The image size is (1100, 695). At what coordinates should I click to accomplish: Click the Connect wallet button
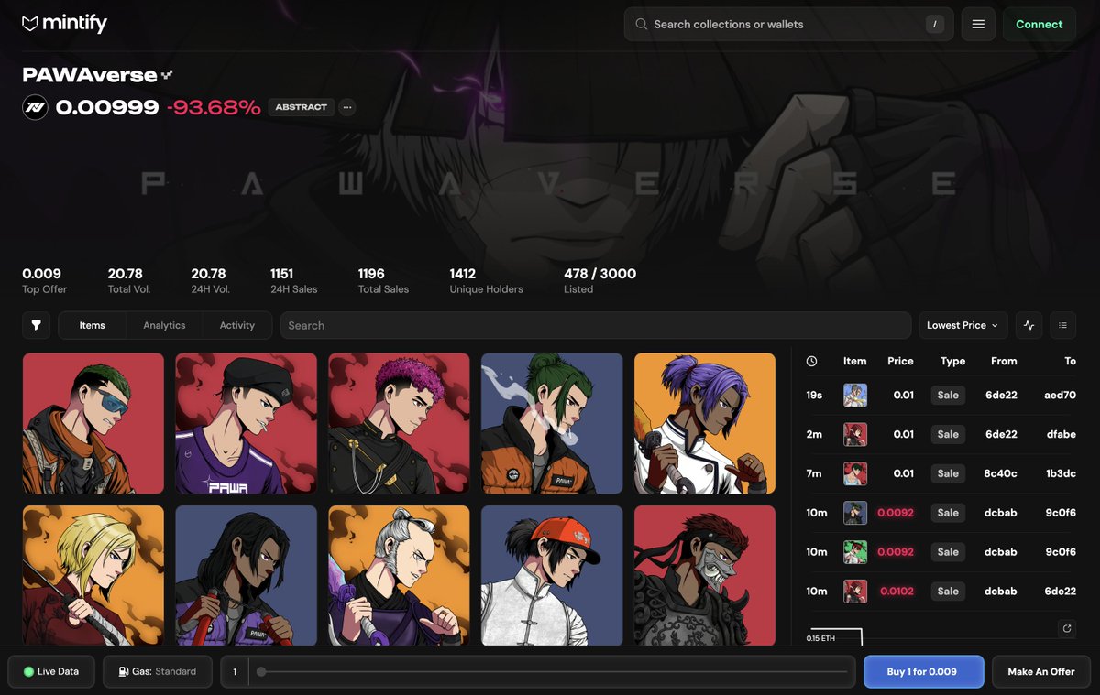(x=1039, y=24)
